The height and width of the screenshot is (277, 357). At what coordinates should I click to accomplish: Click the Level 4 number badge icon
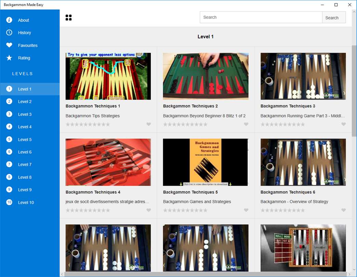[x=9, y=127]
